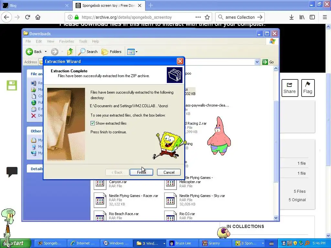
Task: Close the Spongebob screen toy tab
Action: tap(140, 5)
